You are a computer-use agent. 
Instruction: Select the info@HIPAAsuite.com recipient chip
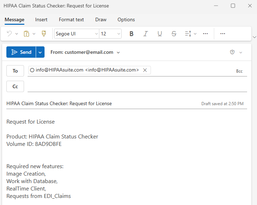pos(89,70)
